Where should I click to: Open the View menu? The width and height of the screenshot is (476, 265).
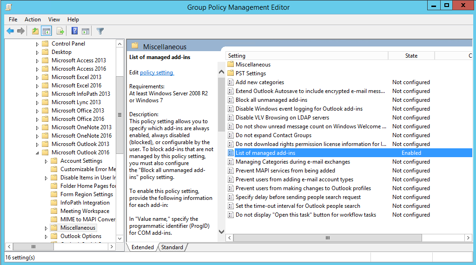tap(54, 20)
